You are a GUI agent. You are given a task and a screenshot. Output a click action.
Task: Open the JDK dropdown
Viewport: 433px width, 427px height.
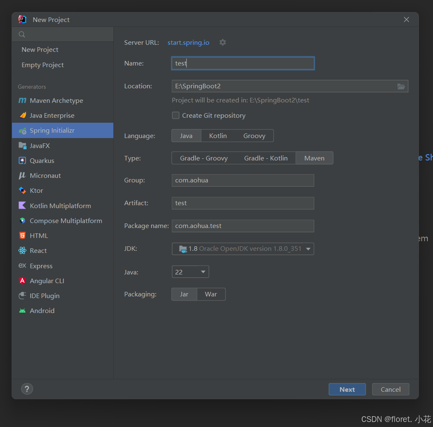[243, 249]
